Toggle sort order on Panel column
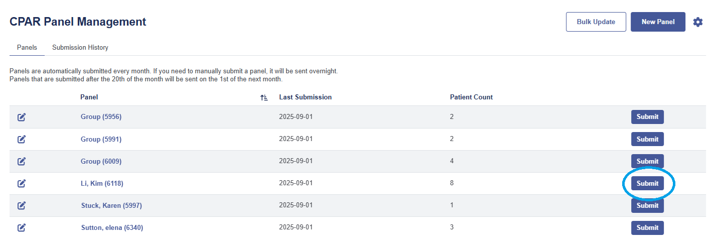713x249 pixels. pyautogui.click(x=264, y=97)
